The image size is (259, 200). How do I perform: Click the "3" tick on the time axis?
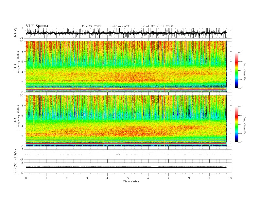pyautogui.click(x=87, y=178)
